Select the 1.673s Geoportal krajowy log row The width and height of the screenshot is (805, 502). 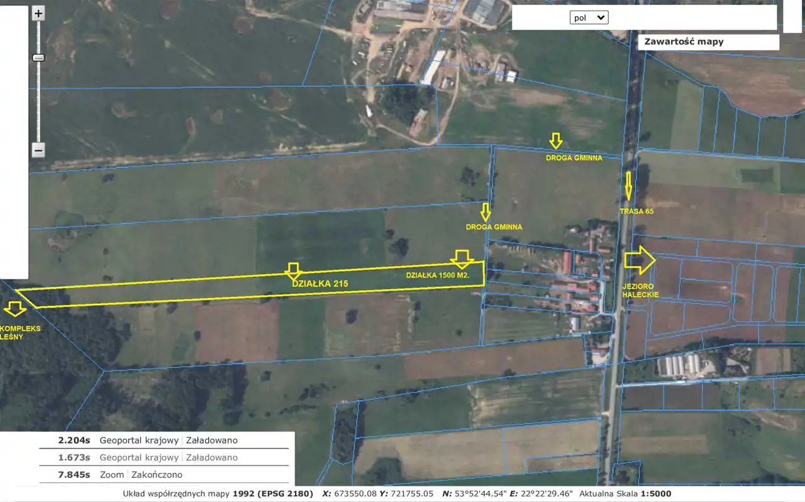point(165,457)
